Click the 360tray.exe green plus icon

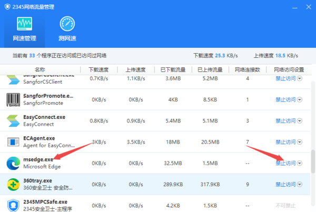pyautogui.click(x=13, y=184)
